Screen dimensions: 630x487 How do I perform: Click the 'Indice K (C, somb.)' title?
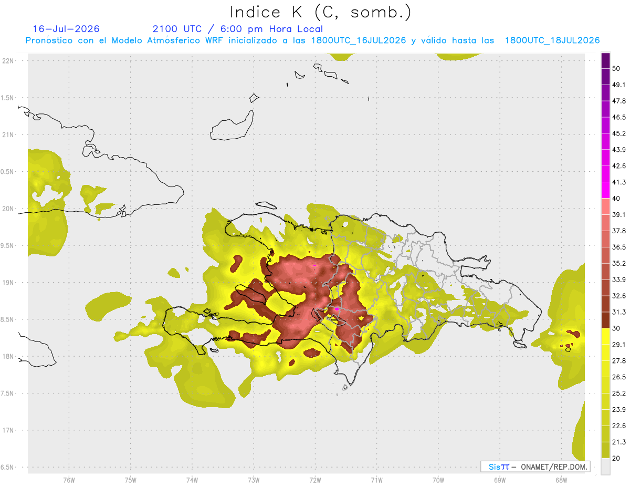pos(320,12)
